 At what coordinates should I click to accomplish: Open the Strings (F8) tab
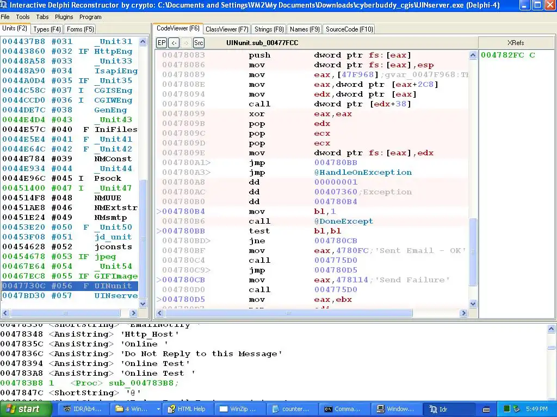pos(269,29)
